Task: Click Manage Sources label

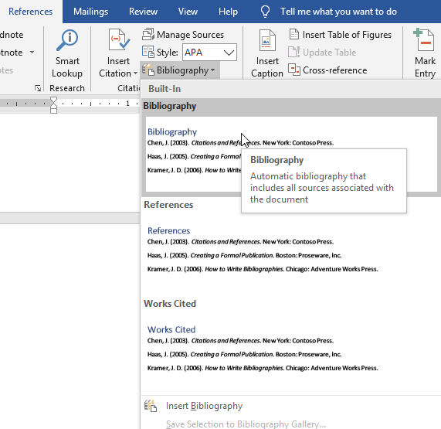Action: [x=190, y=35]
